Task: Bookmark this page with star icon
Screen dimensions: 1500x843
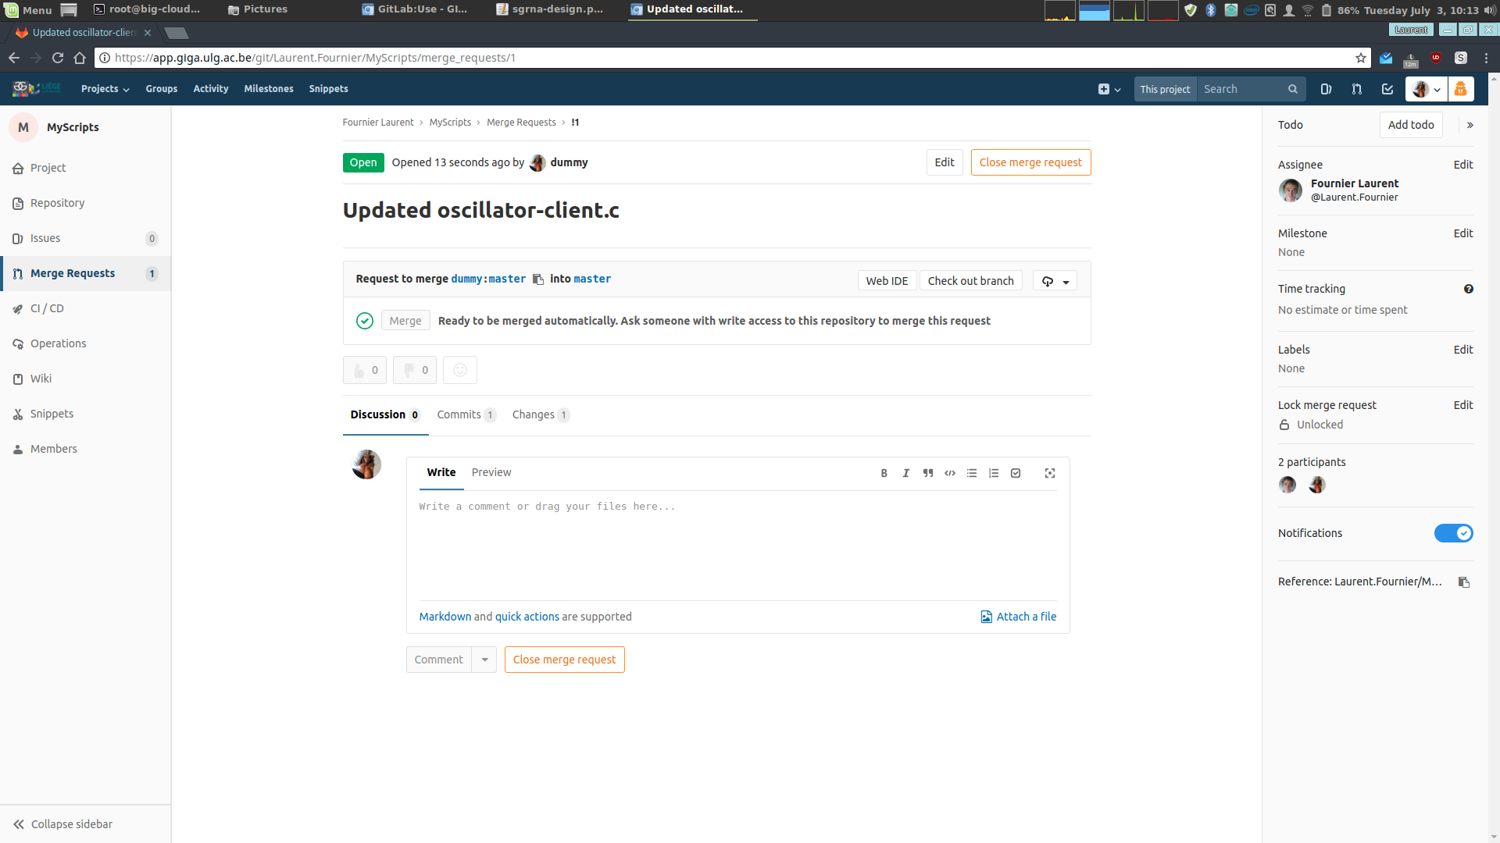Action: tap(1361, 58)
